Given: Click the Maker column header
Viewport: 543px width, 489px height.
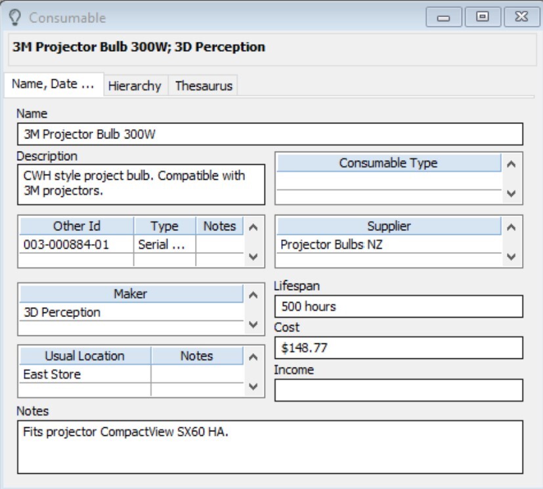Looking at the screenshot, I should (x=131, y=294).
